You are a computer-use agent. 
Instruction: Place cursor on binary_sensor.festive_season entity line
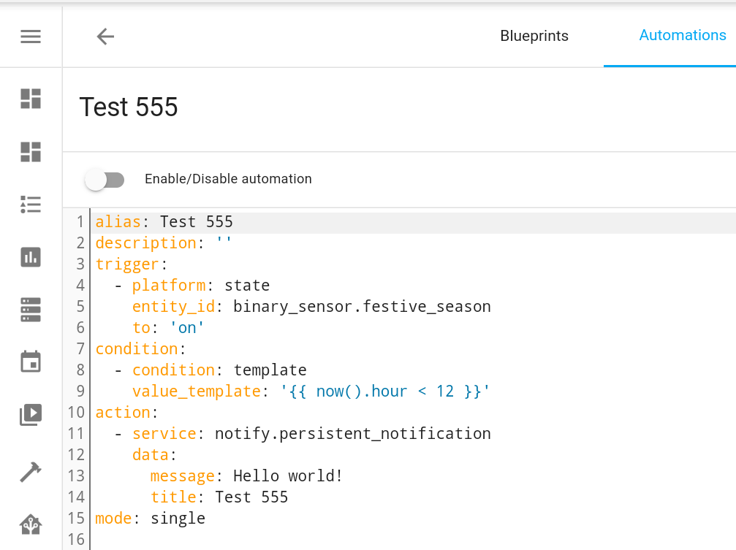pos(361,306)
